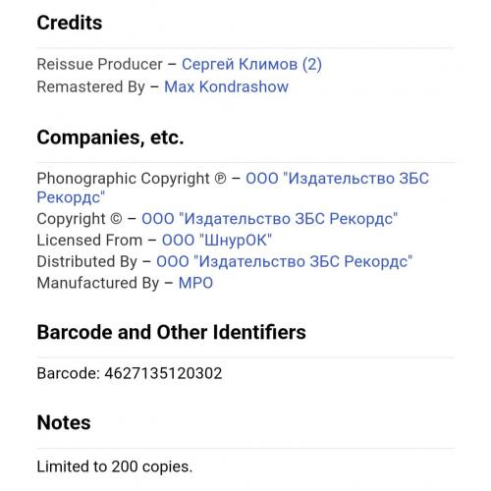Screen dimensions: 491x491
Task: Click the Copyright © label text
Action: (80, 219)
